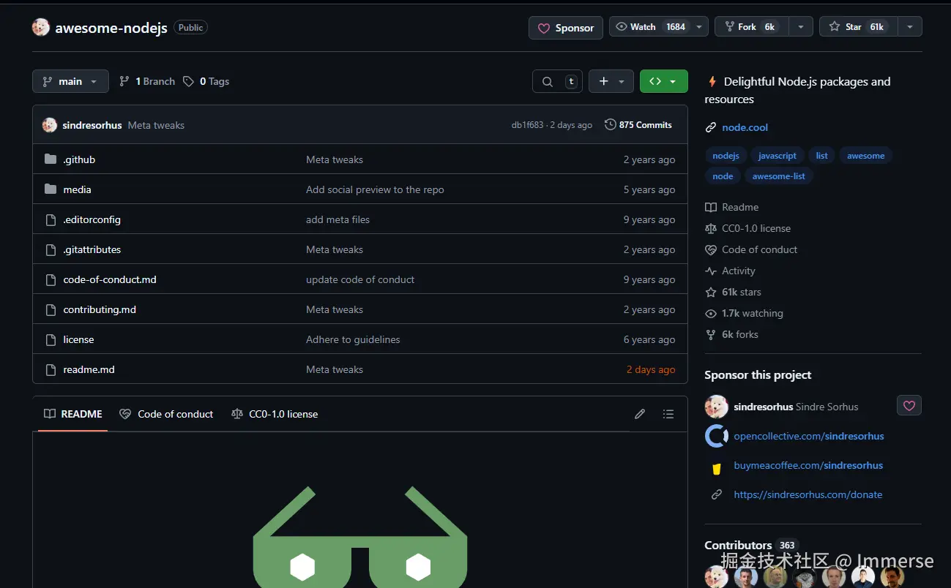Open the media folder
Viewport: 951px width, 588px height.
tap(77, 189)
